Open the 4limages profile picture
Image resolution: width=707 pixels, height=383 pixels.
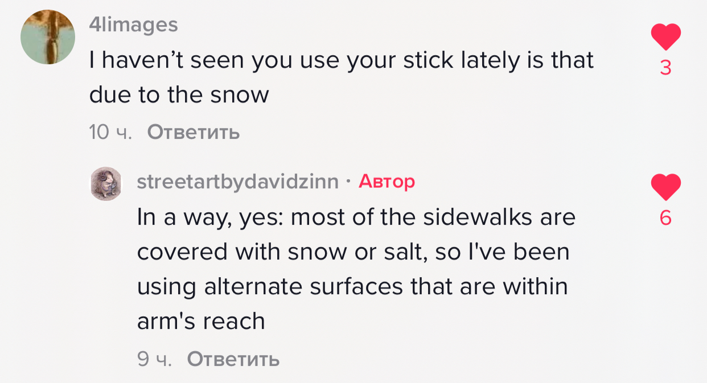pyautogui.click(x=48, y=37)
